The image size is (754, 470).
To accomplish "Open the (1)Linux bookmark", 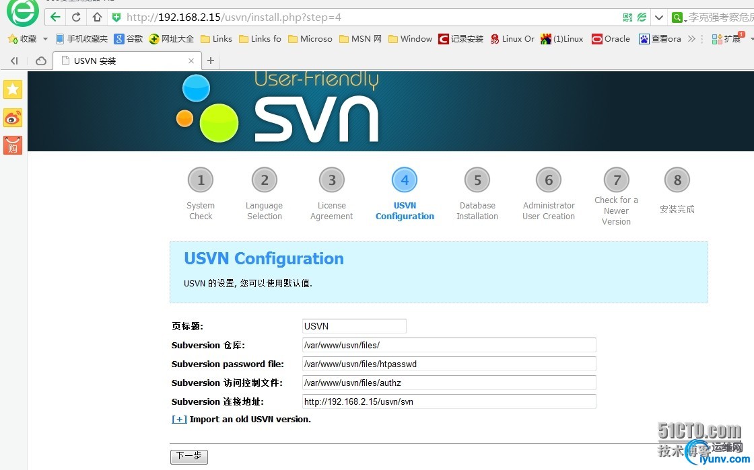I will [561, 39].
